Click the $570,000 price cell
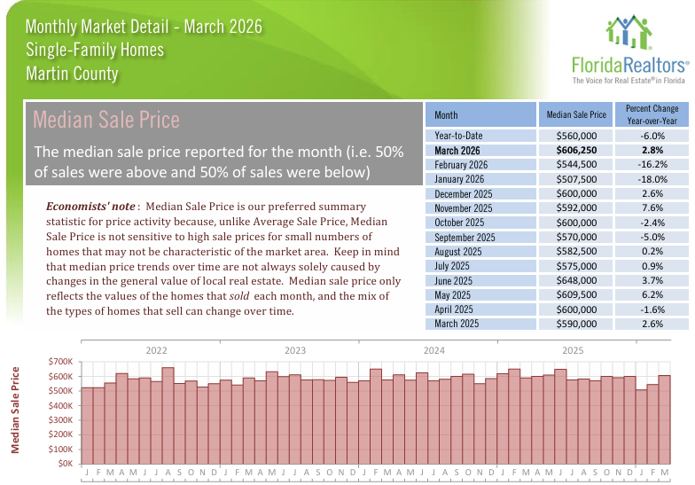The width and height of the screenshot is (695, 485). [x=576, y=238]
